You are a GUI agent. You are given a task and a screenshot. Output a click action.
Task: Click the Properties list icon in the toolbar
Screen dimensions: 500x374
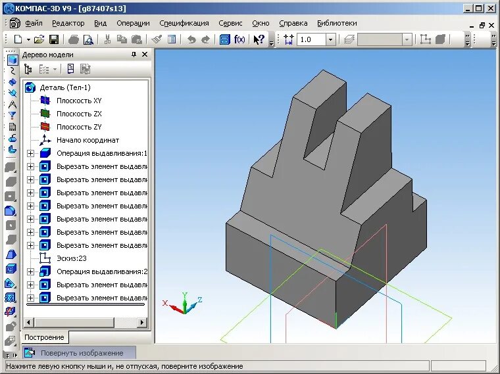pyautogui.click(x=172, y=39)
